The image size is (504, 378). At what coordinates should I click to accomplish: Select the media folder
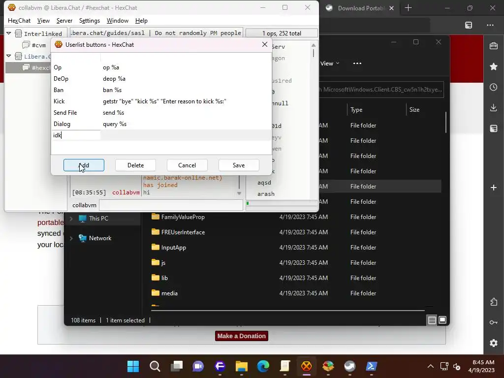tap(169, 293)
